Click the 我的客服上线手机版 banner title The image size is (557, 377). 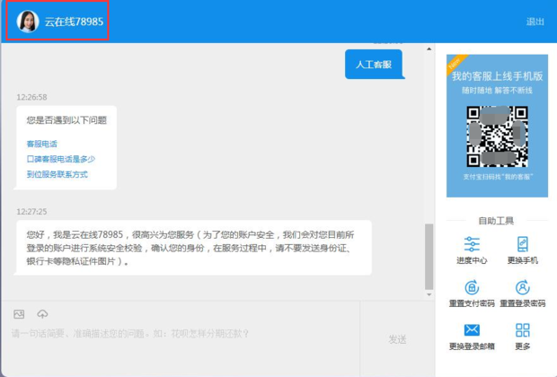[x=497, y=77]
